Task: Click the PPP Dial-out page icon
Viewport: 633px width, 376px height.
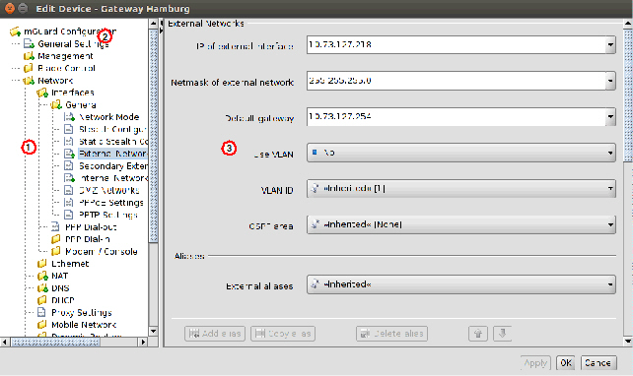Action: pos(56,227)
